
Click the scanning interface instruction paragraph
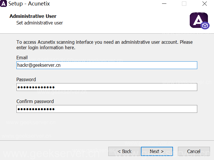pos(104,45)
